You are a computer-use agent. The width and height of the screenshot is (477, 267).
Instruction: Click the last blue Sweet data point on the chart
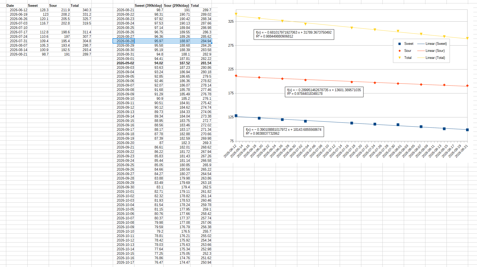pos(467,130)
